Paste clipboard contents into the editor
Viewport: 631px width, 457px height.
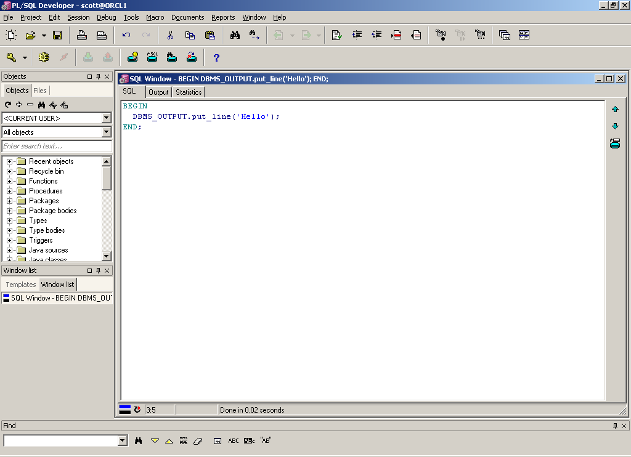[x=210, y=35]
